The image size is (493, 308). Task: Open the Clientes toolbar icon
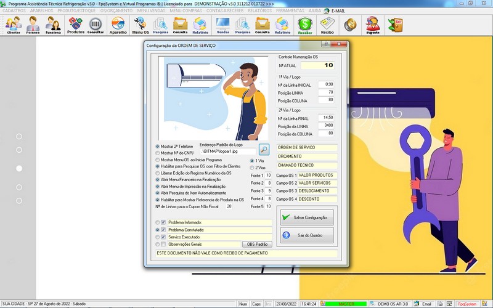pos(13,25)
